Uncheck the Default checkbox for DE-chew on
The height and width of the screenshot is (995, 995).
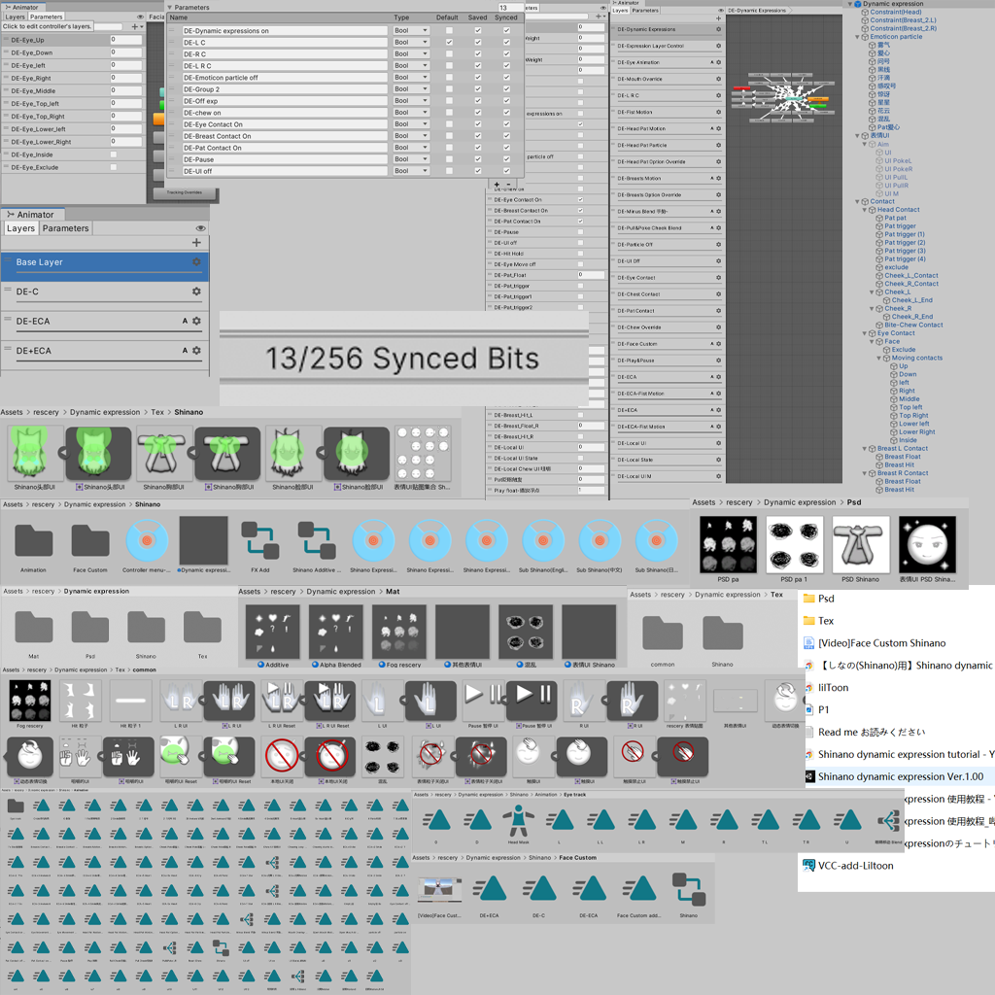(x=451, y=112)
